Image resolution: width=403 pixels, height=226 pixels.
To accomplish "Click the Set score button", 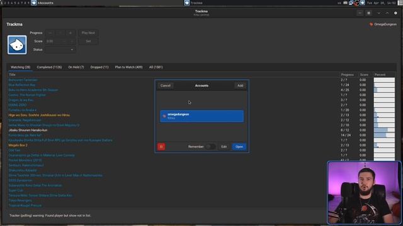I will click(x=88, y=41).
